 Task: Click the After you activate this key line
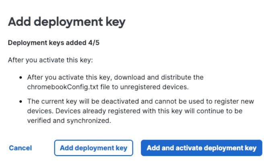click(50, 60)
